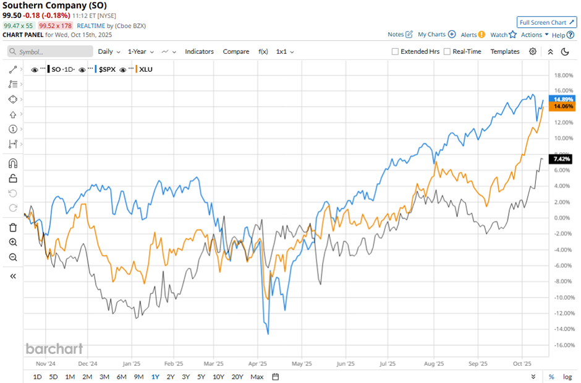Select the 5D time range
This screenshot has height=383, width=581.
(x=53, y=377)
